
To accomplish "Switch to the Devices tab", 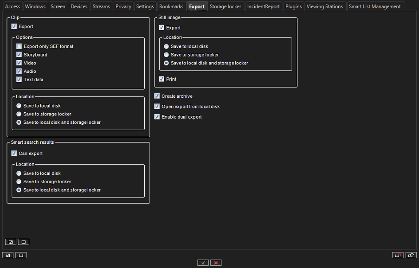I will pyautogui.click(x=79, y=6).
